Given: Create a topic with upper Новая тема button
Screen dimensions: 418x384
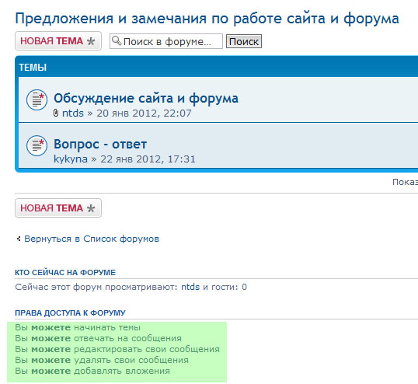Looking at the screenshot, I should (58, 40).
